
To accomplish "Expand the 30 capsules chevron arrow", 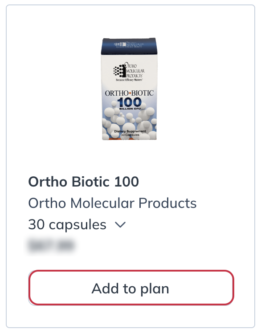I will pyautogui.click(x=120, y=224).
